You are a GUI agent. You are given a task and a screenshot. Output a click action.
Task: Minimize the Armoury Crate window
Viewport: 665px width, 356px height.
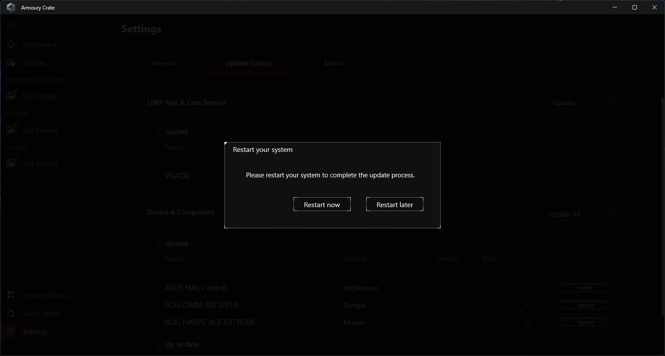coord(615,7)
